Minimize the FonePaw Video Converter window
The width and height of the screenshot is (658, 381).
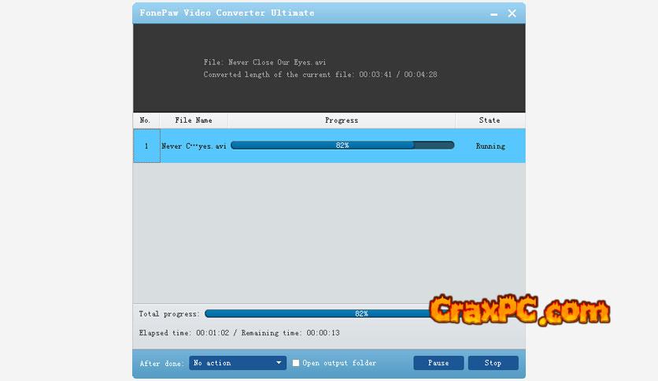(x=494, y=14)
